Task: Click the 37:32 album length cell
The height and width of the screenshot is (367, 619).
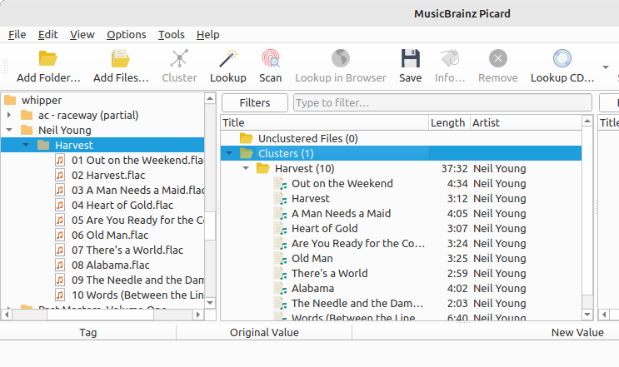Action: coord(454,169)
